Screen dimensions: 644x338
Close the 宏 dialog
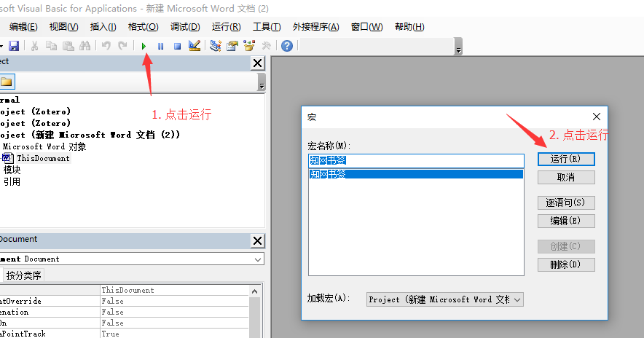[x=597, y=117]
